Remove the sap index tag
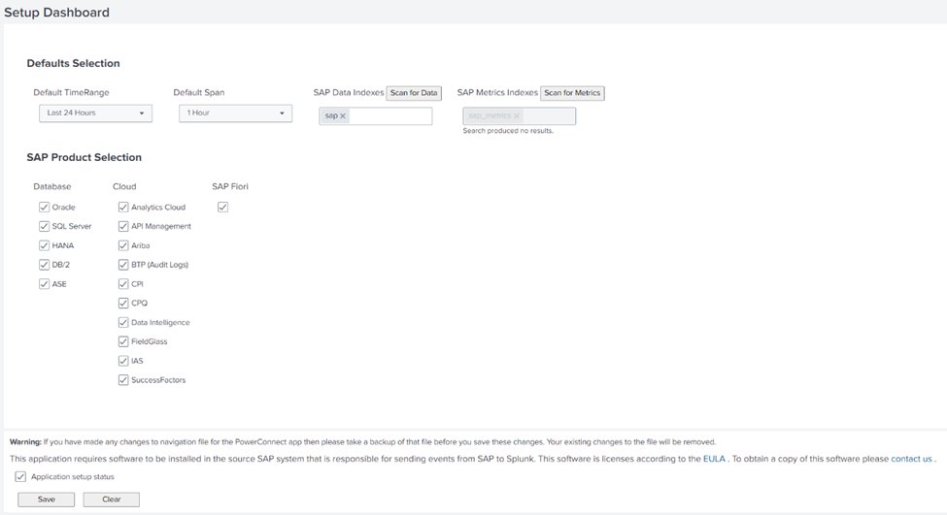 click(x=343, y=116)
